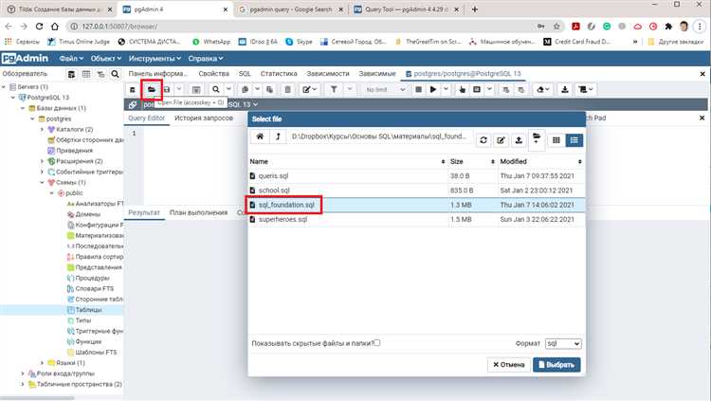Open the Инструменты menu
Image resolution: width=711 pixels, height=401 pixels.
click(153, 58)
